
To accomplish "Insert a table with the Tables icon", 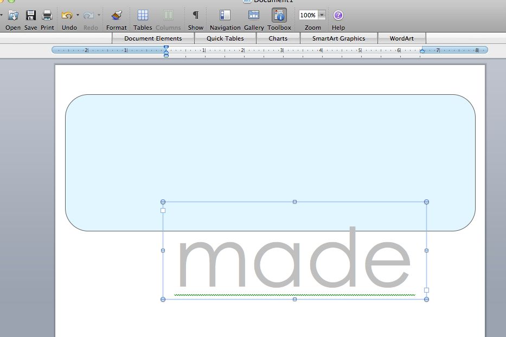I will (x=143, y=15).
